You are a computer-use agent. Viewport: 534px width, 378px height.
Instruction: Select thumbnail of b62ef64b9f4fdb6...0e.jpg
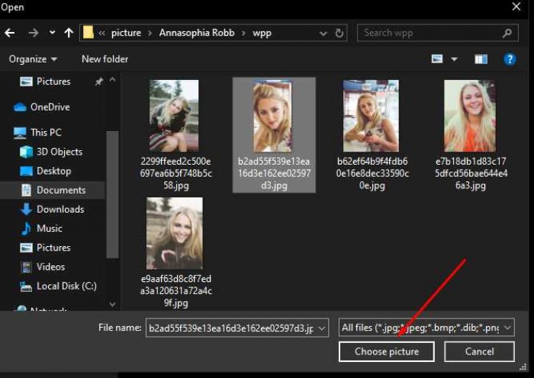371,116
